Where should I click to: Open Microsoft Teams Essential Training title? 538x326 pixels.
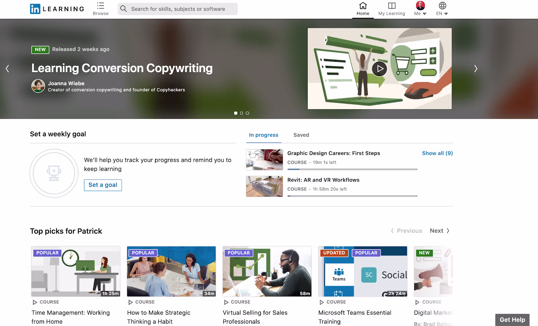[355, 317]
